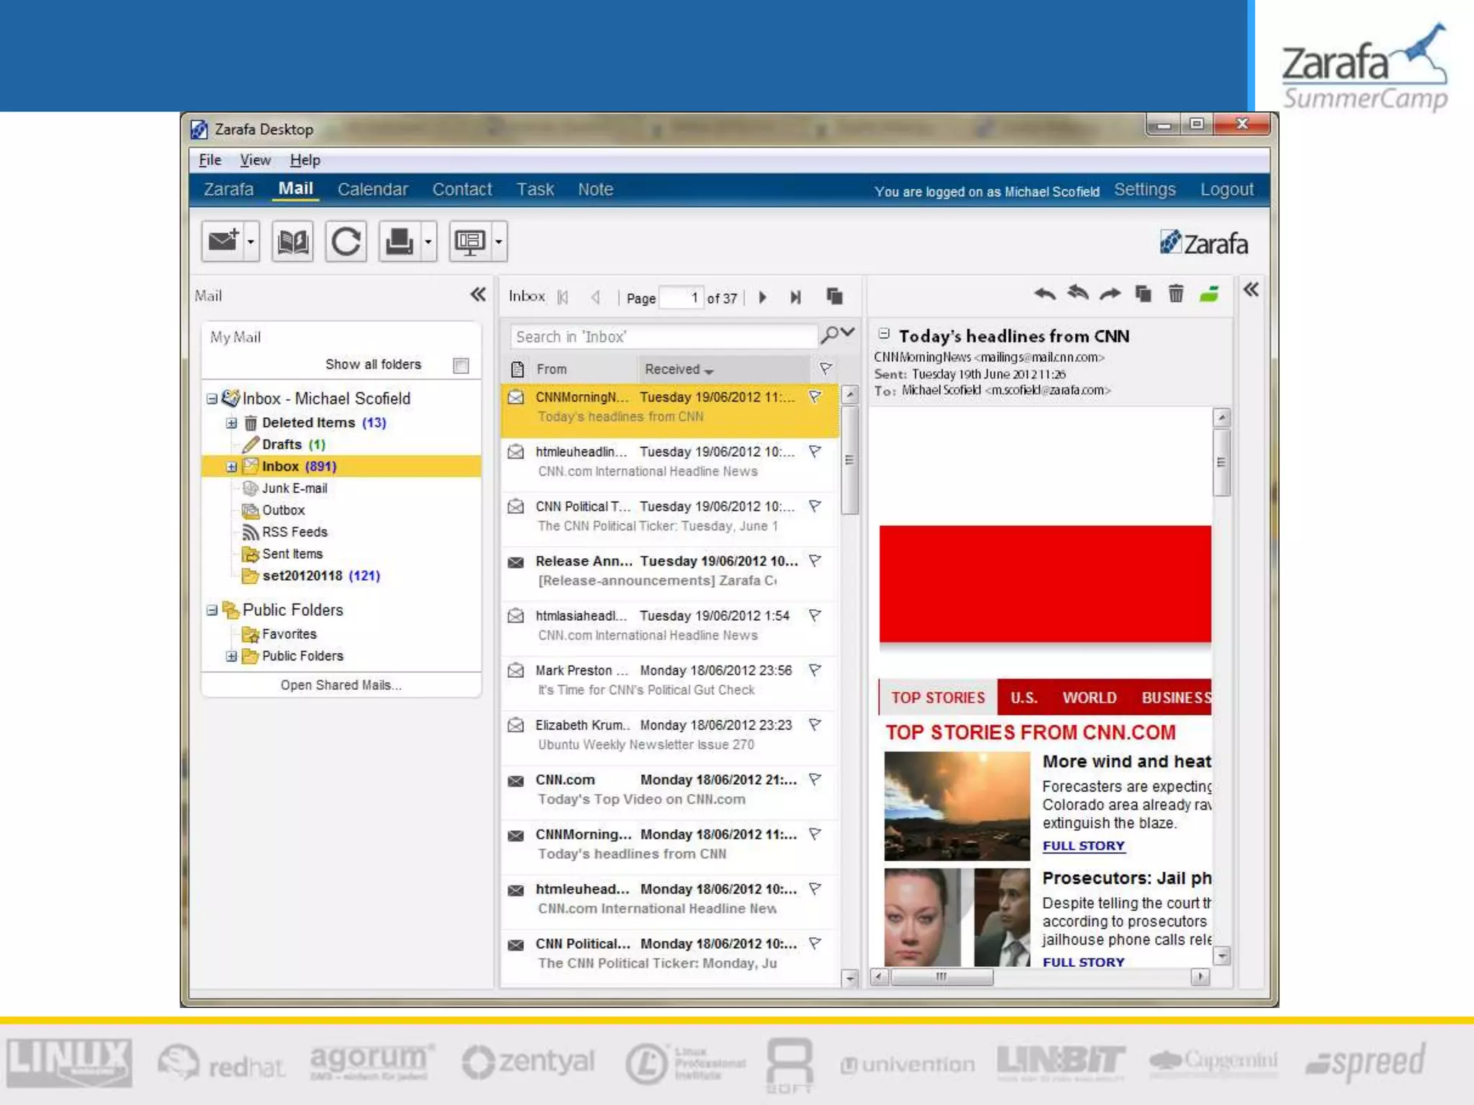
Task: Click the Search in 'Inbox' field
Action: pyautogui.click(x=664, y=337)
